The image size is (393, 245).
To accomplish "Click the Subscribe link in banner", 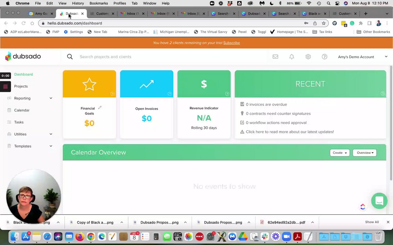I will point(232,43).
